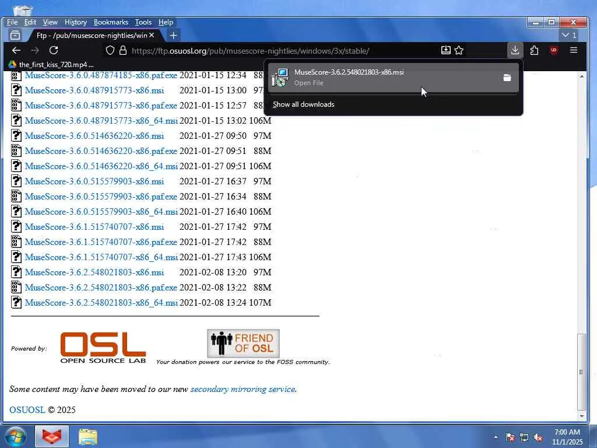Open the View menu
Screen dimensions: 597x448
(x=50, y=22)
